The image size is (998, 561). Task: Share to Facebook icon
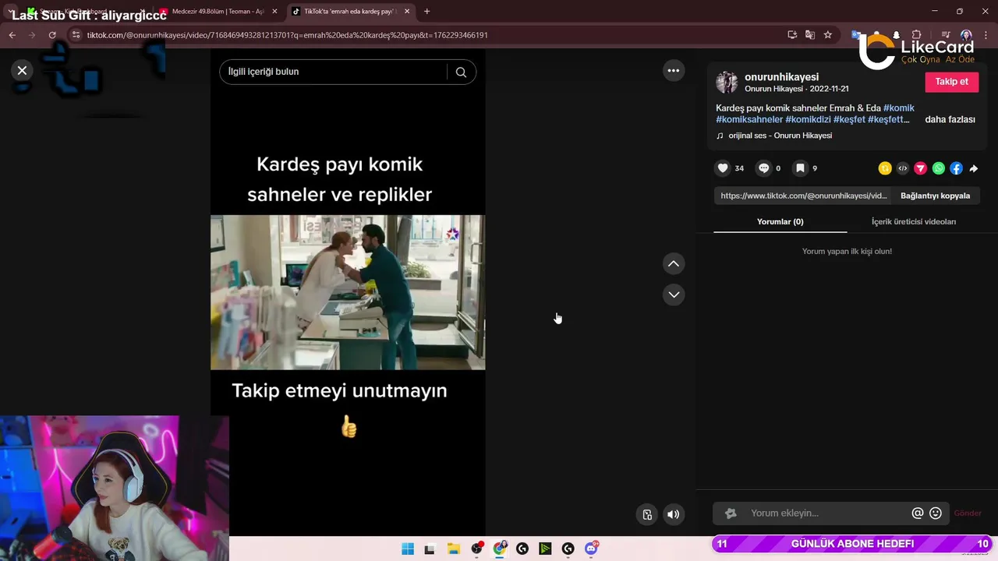(957, 168)
